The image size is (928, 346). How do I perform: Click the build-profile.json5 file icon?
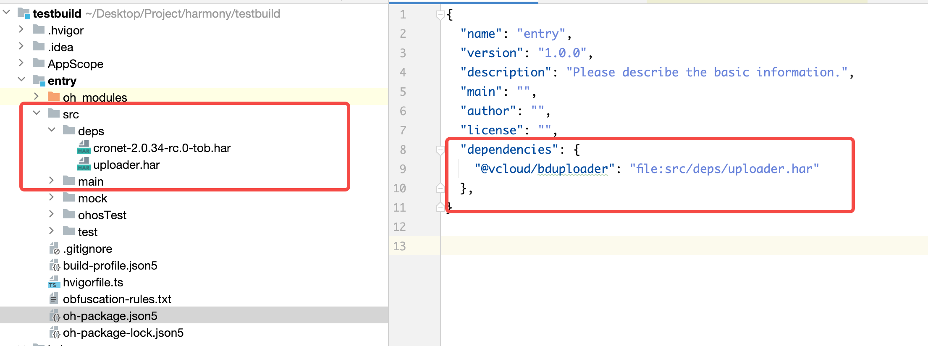pyautogui.click(x=54, y=265)
